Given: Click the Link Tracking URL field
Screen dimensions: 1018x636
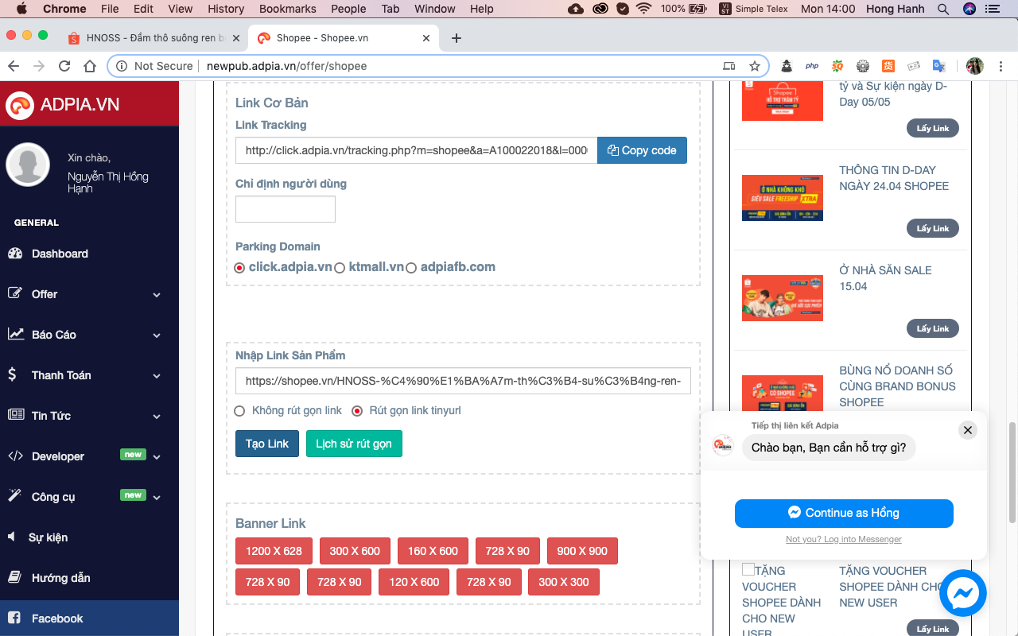Looking at the screenshot, I should click(416, 150).
